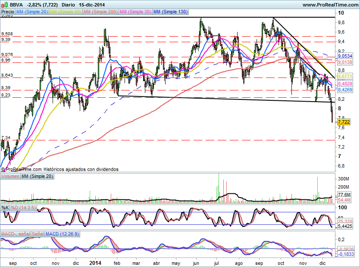Image resolution: width=360 pixels, height=267 pixels.
Task: Click the %K stochastic label
Action: (5, 208)
